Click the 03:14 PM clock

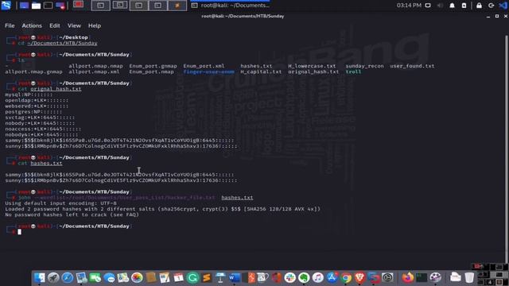(x=409, y=6)
